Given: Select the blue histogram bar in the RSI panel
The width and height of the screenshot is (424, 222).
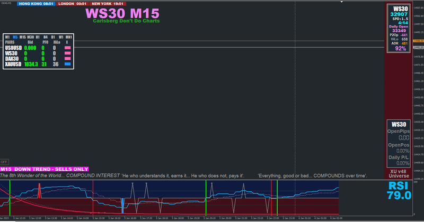Looking at the screenshot, I should 122,206.
